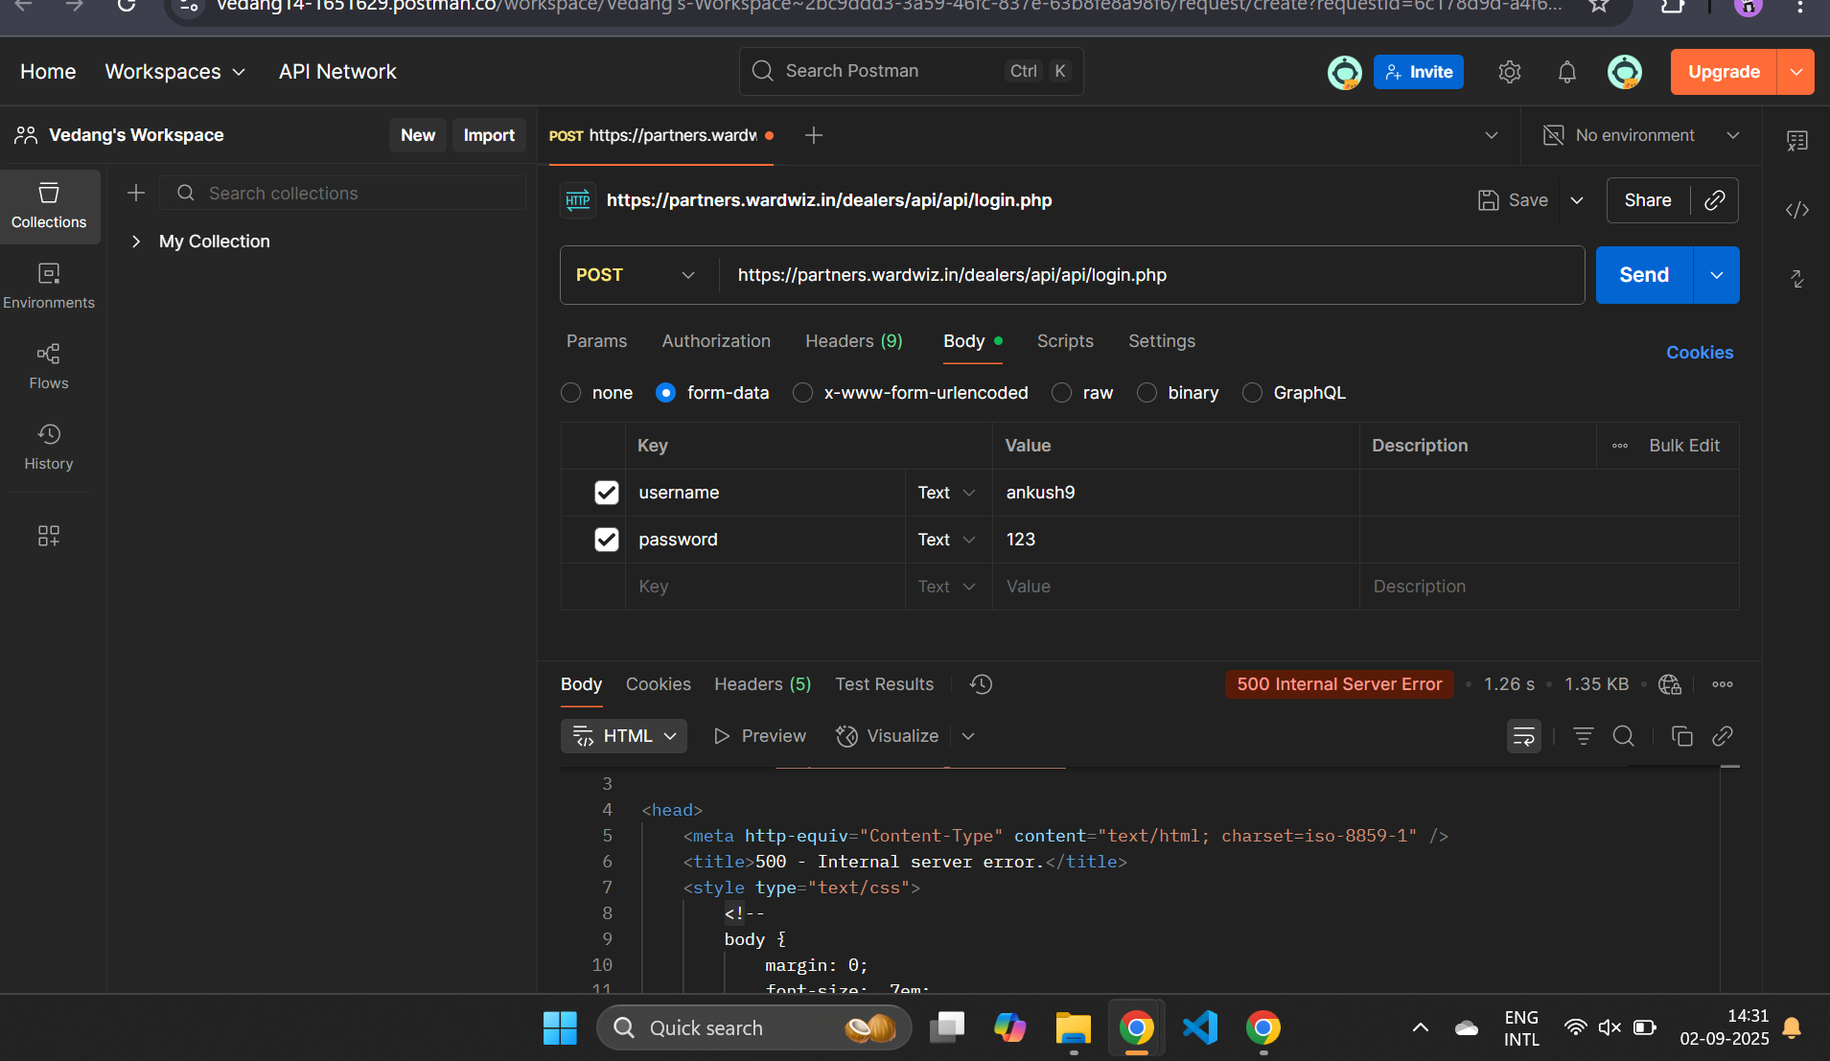Open the response Test Results tab
Viewport: 1830px width, 1061px height.
tap(883, 684)
